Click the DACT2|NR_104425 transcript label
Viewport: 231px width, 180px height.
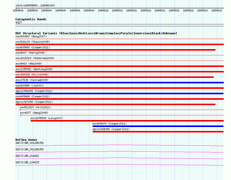(27, 162)
